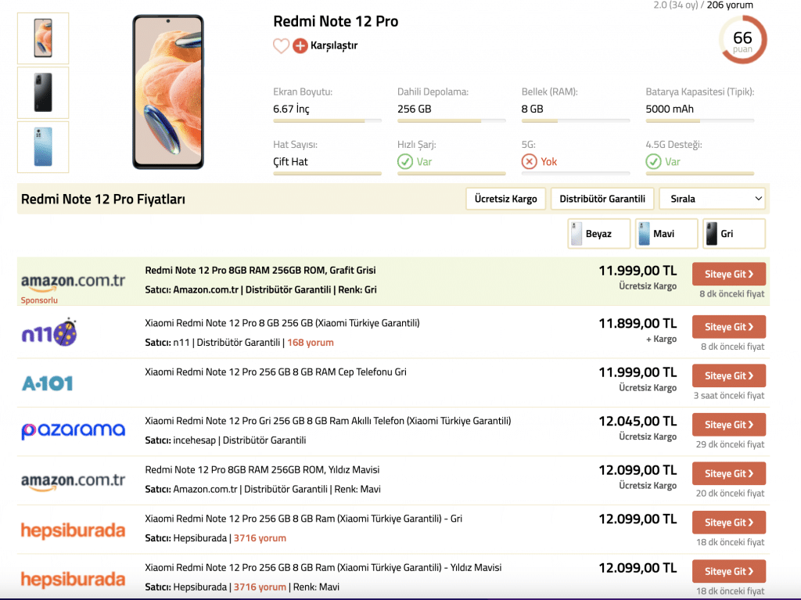Click the green check next to Hızlı Şarj
The height and width of the screenshot is (600, 801).
point(405,162)
